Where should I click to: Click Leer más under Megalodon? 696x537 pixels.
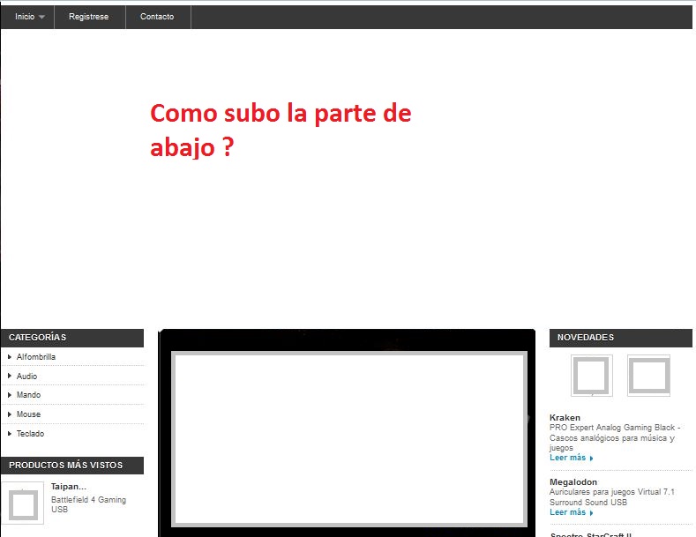567,512
